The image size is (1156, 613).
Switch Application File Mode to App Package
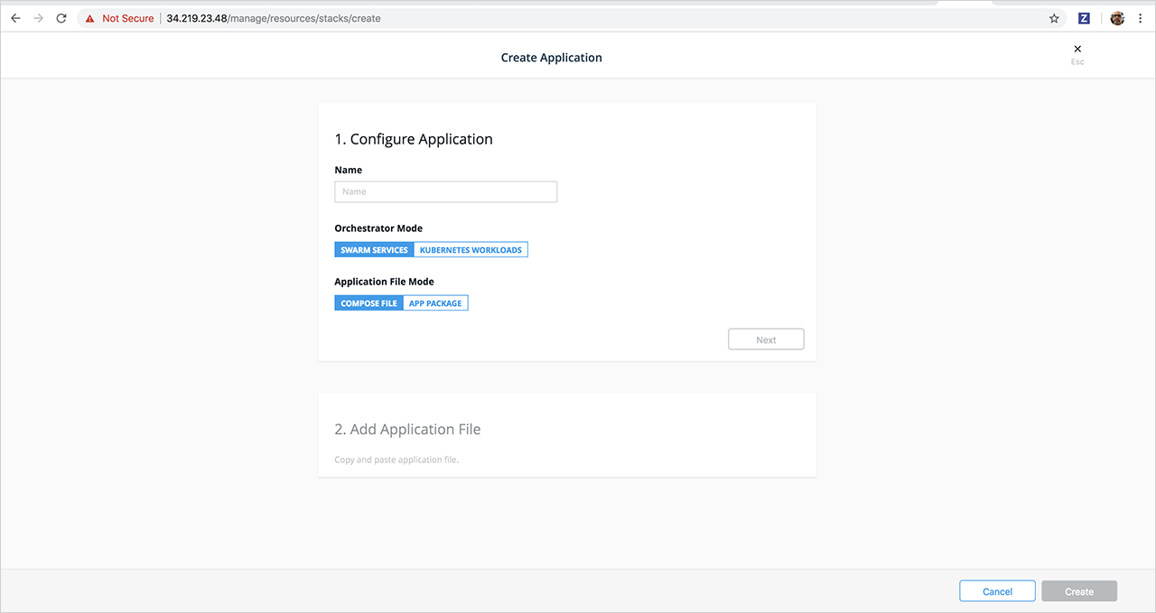click(435, 302)
